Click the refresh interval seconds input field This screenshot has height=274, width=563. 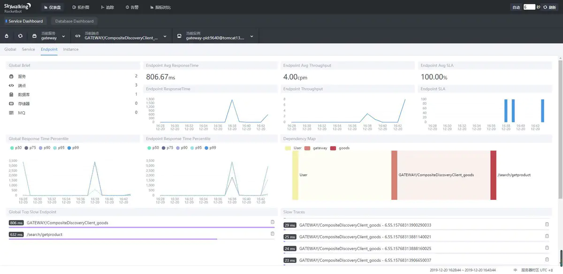tap(529, 8)
